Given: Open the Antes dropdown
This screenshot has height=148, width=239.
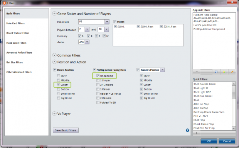Looking at the screenshot, I should click(x=87, y=42).
